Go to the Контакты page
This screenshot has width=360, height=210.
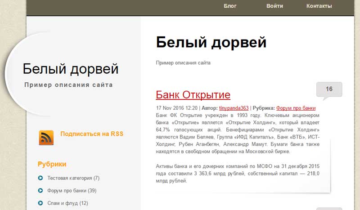[x=319, y=6]
